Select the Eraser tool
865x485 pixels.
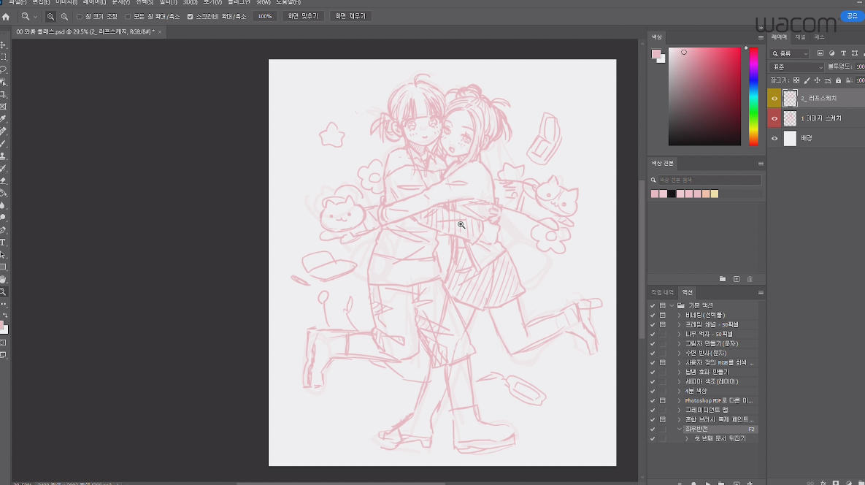pyautogui.click(x=3, y=181)
